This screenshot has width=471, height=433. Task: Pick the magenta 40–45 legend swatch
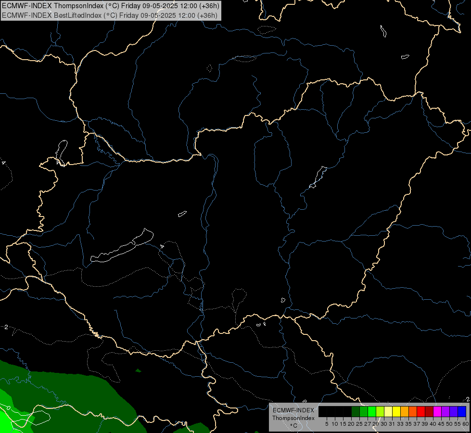click(437, 412)
